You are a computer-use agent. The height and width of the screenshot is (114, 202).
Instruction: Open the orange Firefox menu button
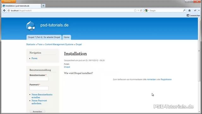point(9,1)
